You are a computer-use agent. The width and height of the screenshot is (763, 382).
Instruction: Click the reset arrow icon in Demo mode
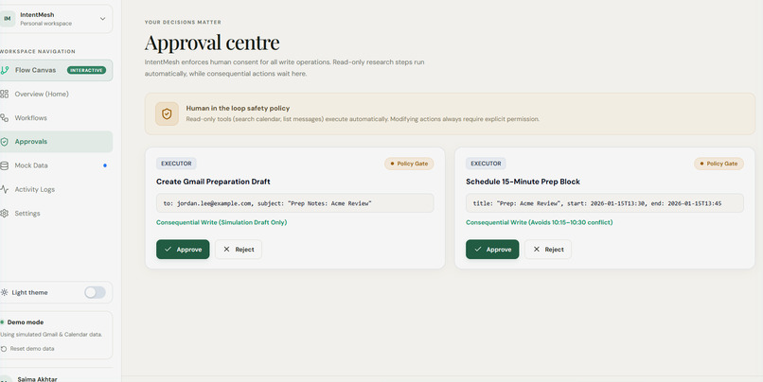click(4, 349)
